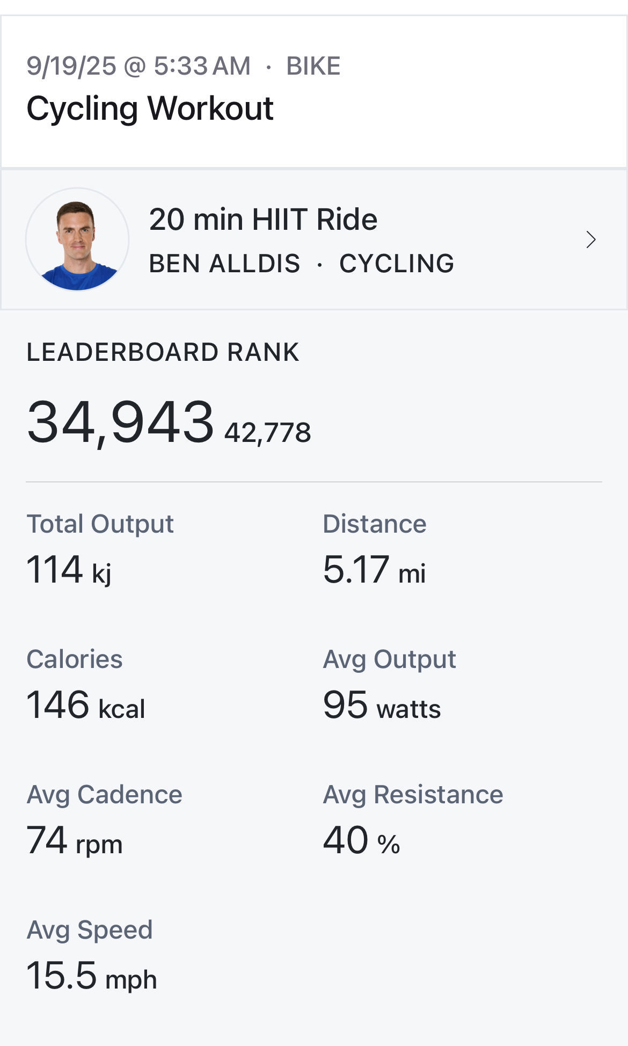Select the Avg Output 95 watts metric
Screen dimensions: 628x1046
coord(382,705)
